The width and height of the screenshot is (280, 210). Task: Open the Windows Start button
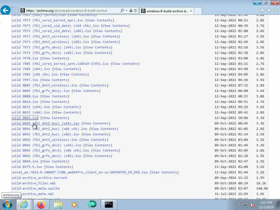tap(7, 205)
